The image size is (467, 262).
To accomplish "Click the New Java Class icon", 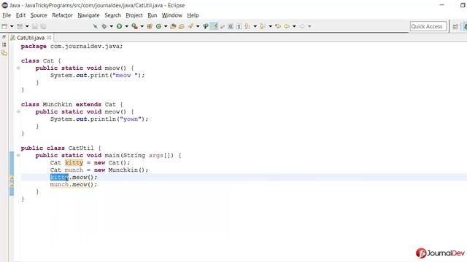I will point(158,26).
